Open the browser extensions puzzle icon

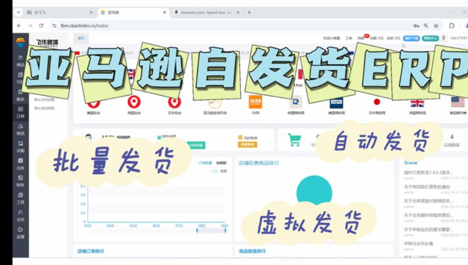pyautogui.click(x=452, y=25)
